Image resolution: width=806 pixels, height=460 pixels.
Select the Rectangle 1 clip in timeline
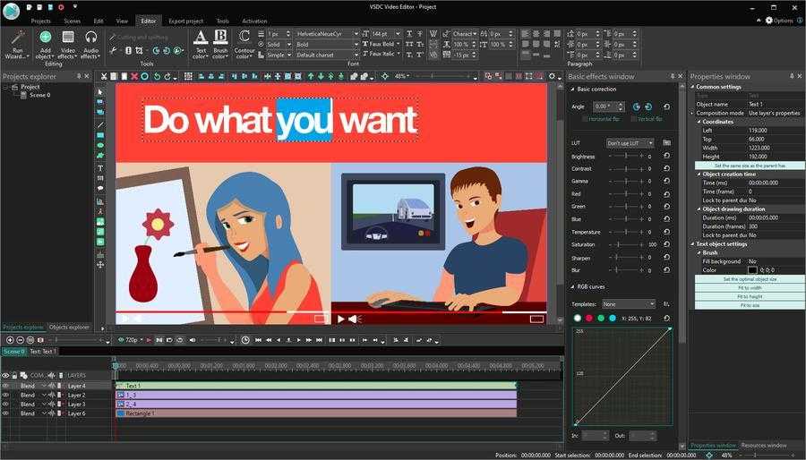313,413
